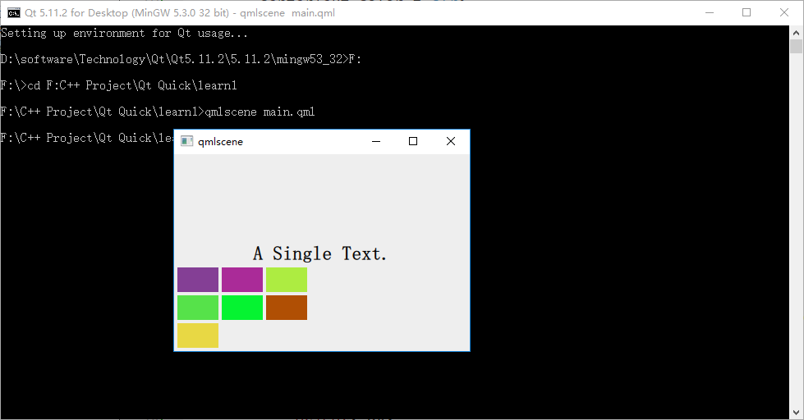Click the purple rectangle in qmlscene
804x420 pixels.
198,280
